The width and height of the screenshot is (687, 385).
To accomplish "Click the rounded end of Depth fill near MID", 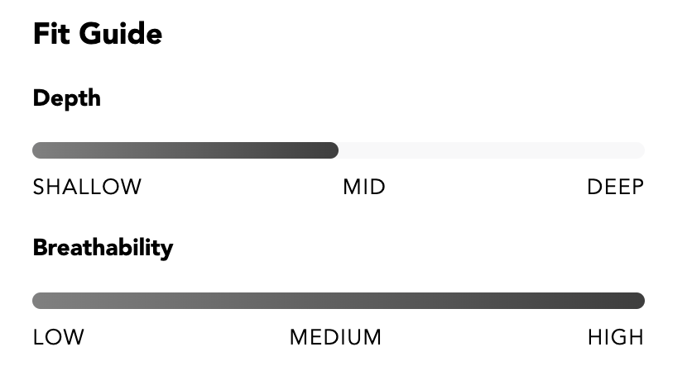I will click(333, 150).
